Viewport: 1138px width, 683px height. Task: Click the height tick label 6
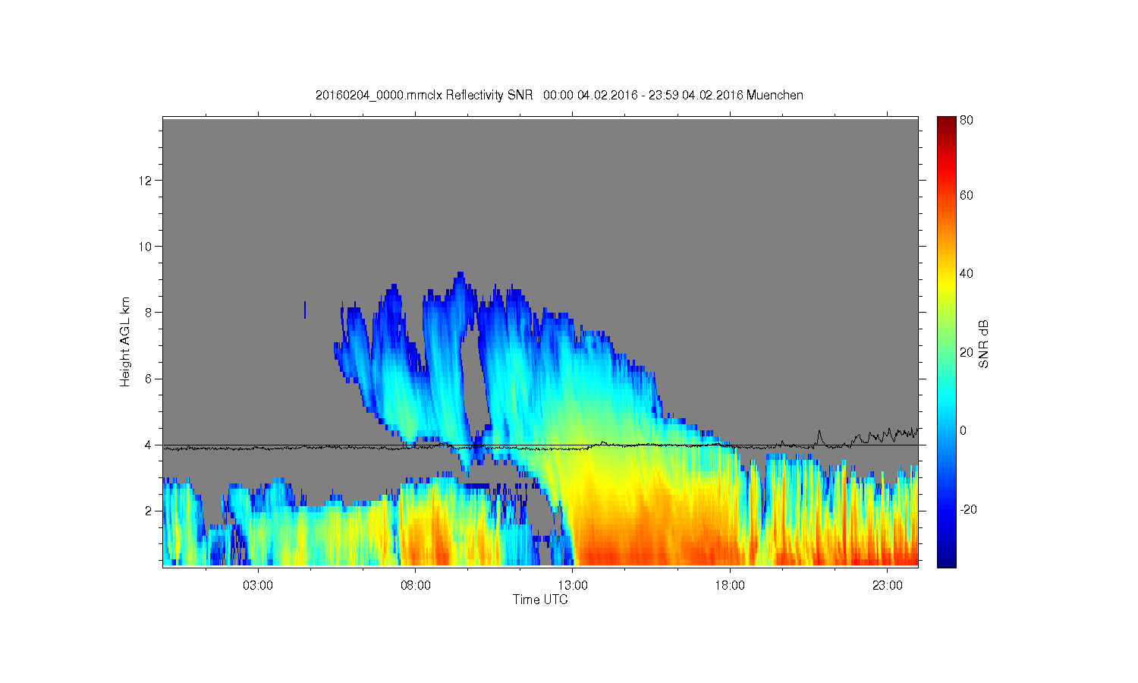point(149,379)
